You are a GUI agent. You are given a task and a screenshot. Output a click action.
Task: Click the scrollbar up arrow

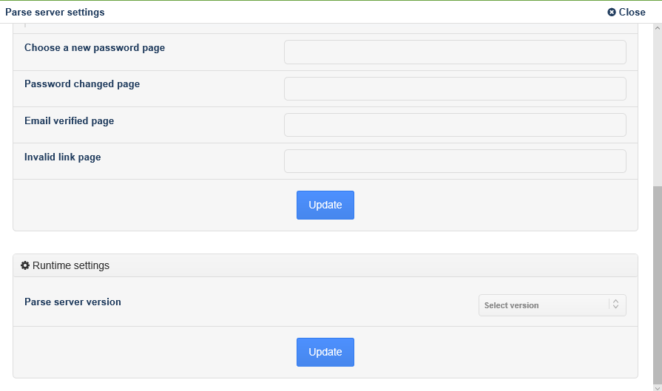658,28
